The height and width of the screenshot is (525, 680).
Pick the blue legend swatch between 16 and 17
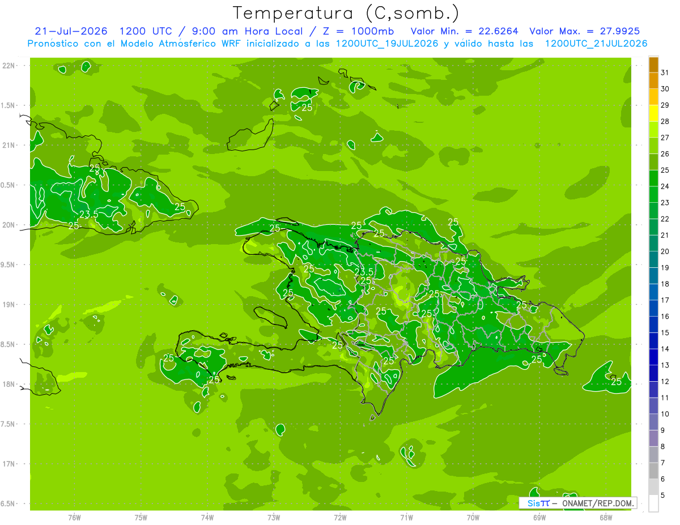coord(653,308)
